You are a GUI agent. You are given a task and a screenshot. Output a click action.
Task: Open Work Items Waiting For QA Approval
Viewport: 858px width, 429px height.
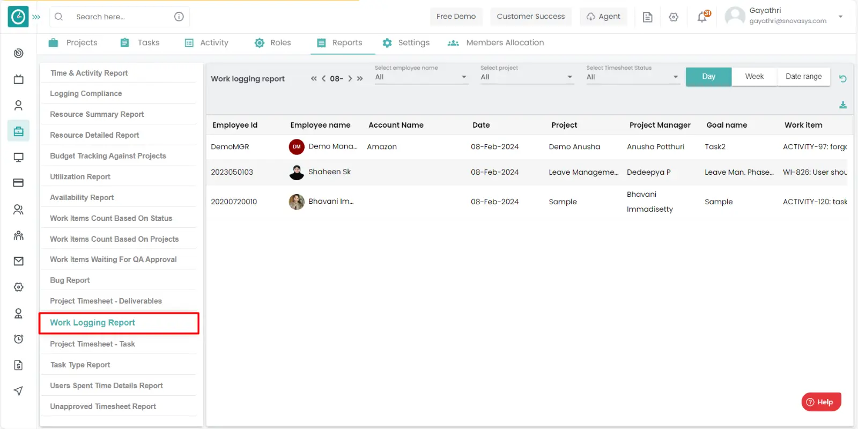pos(113,260)
